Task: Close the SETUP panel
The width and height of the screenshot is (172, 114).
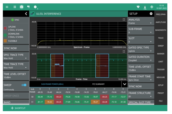Action: click(x=151, y=13)
